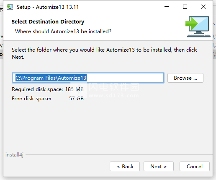This screenshot has height=180, width=216.
Task: Click the 57 GB free space value
Action: 76,99
